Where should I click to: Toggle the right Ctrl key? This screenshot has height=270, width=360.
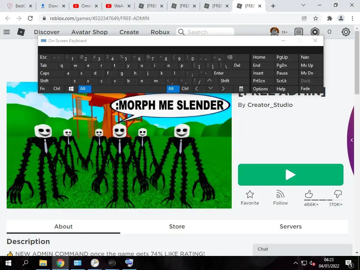coord(186,89)
